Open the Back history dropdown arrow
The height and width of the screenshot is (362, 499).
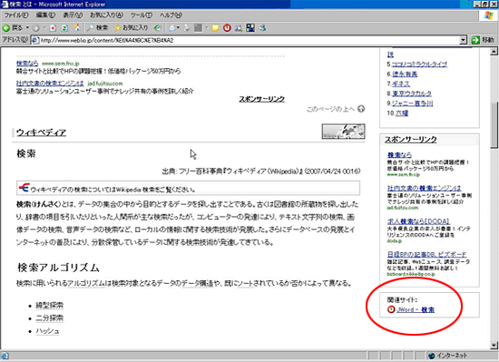(27, 28)
